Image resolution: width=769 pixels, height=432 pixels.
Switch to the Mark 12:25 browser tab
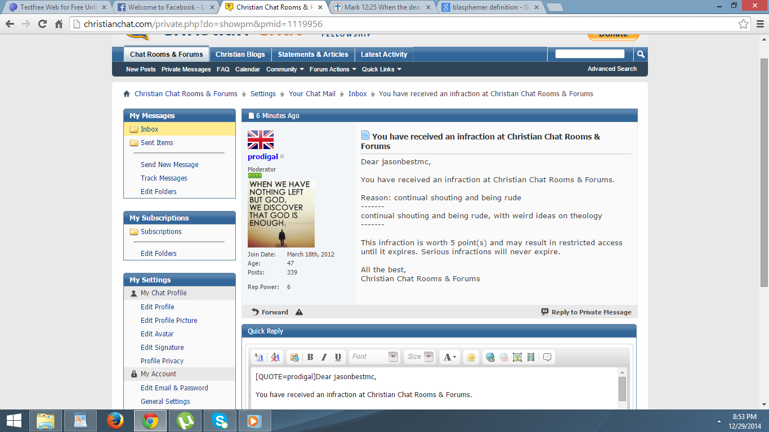pyautogui.click(x=382, y=7)
